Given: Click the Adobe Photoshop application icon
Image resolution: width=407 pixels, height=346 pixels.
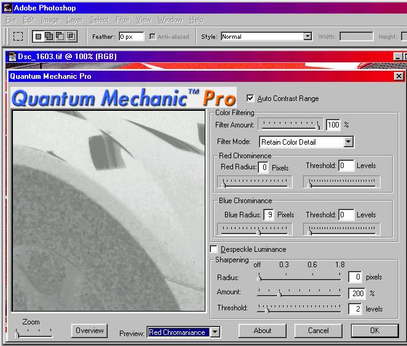Looking at the screenshot, I should [7, 8].
